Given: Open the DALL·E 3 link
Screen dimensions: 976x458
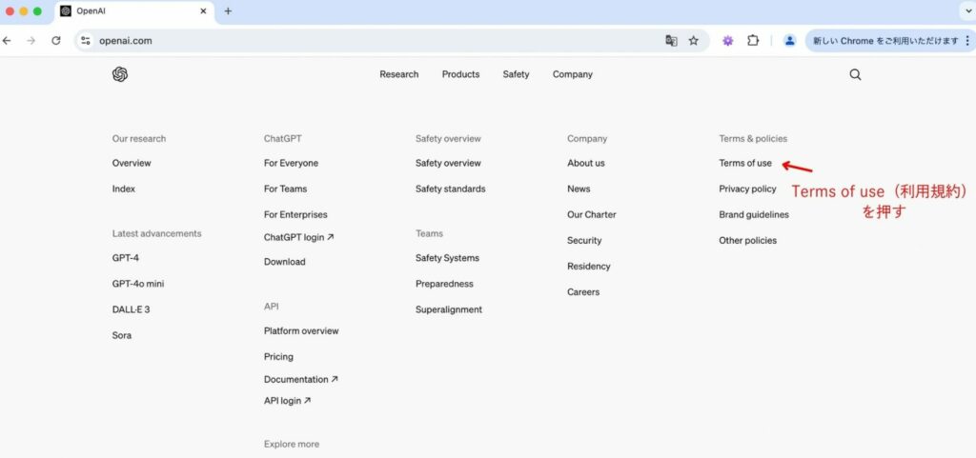Looking at the screenshot, I should [131, 309].
